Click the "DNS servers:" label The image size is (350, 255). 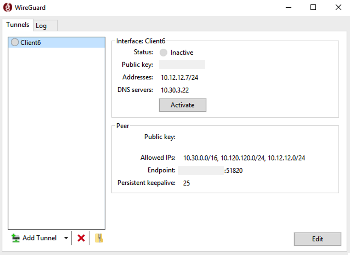(135, 90)
